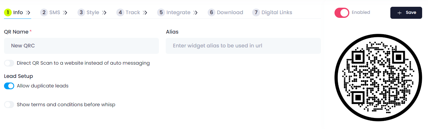Open the Digital Links tab

tap(272, 13)
